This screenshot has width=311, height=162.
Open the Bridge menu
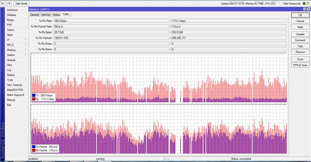point(10,20)
